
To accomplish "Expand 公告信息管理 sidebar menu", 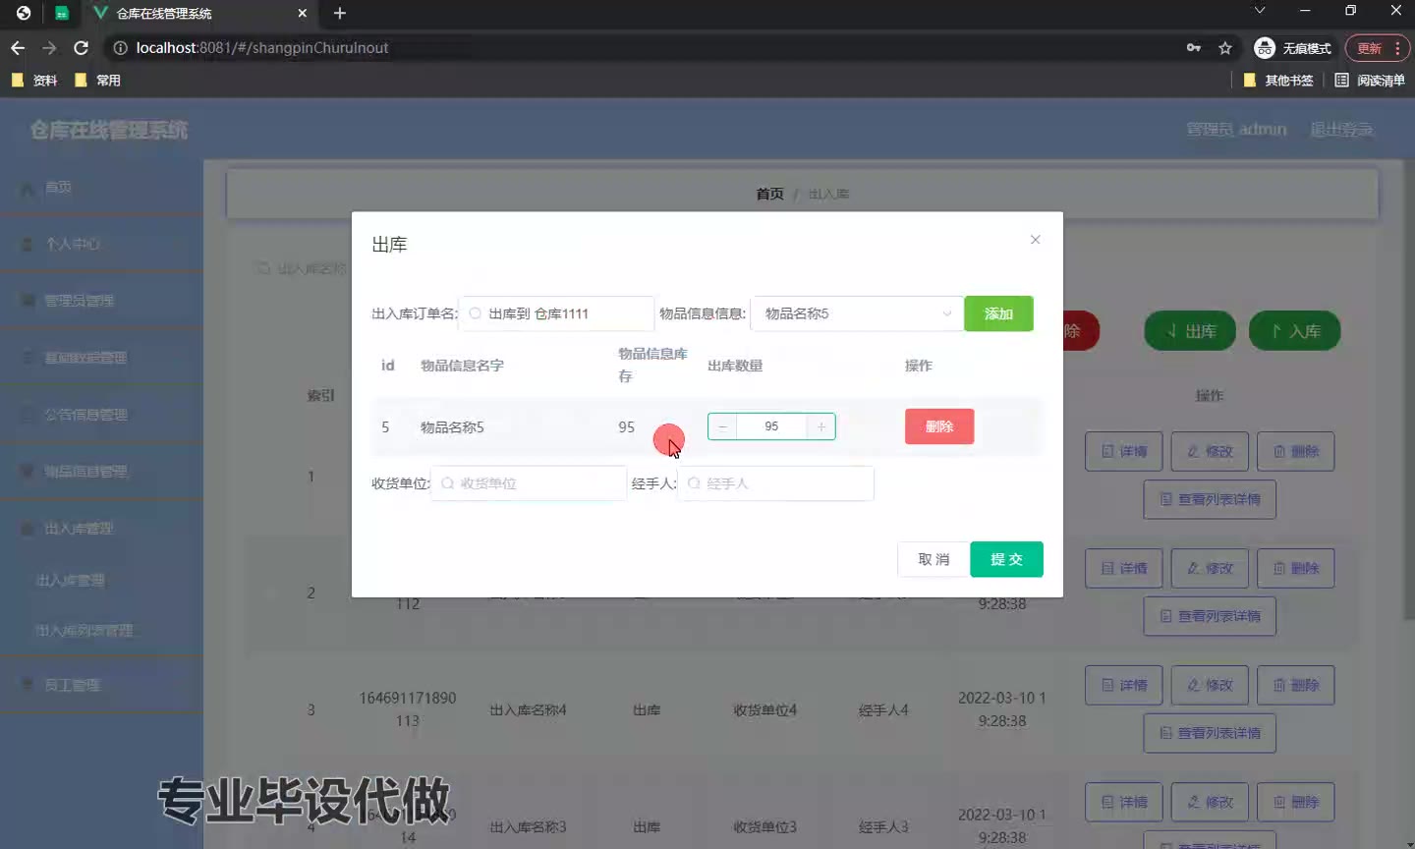I will (101, 415).
